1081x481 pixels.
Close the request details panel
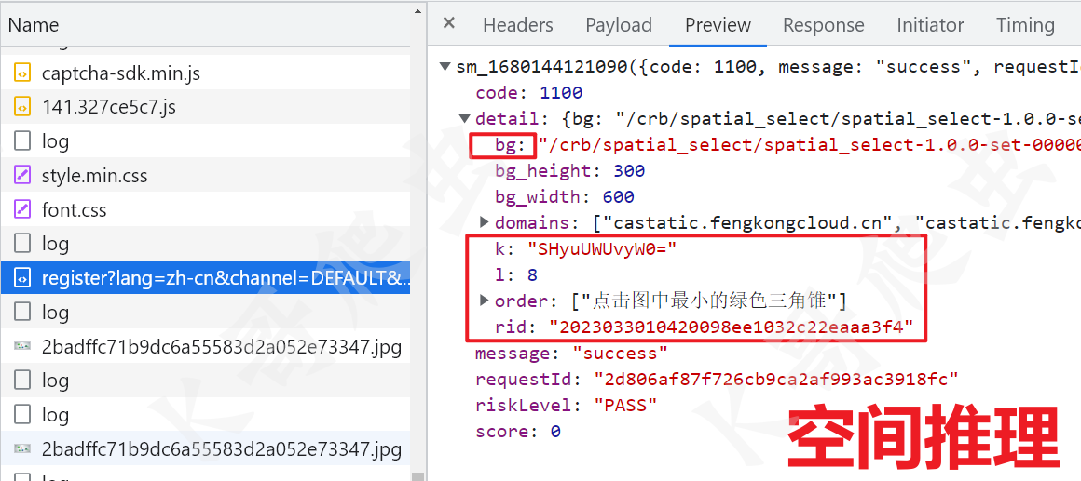[449, 24]
